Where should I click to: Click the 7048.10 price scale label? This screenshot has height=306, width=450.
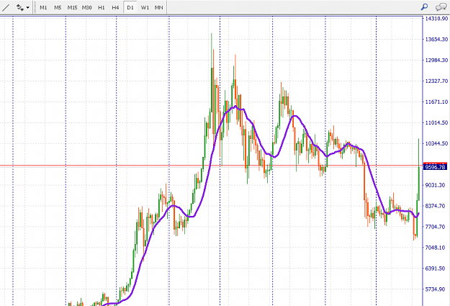point(435,248)
